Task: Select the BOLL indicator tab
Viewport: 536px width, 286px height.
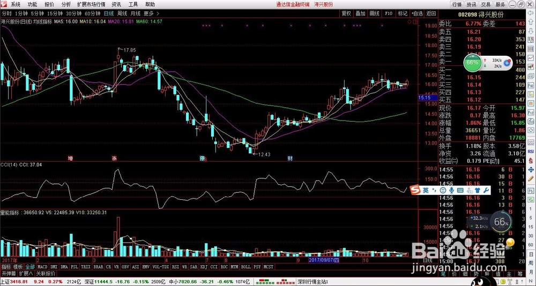Action: click(245, 267)
